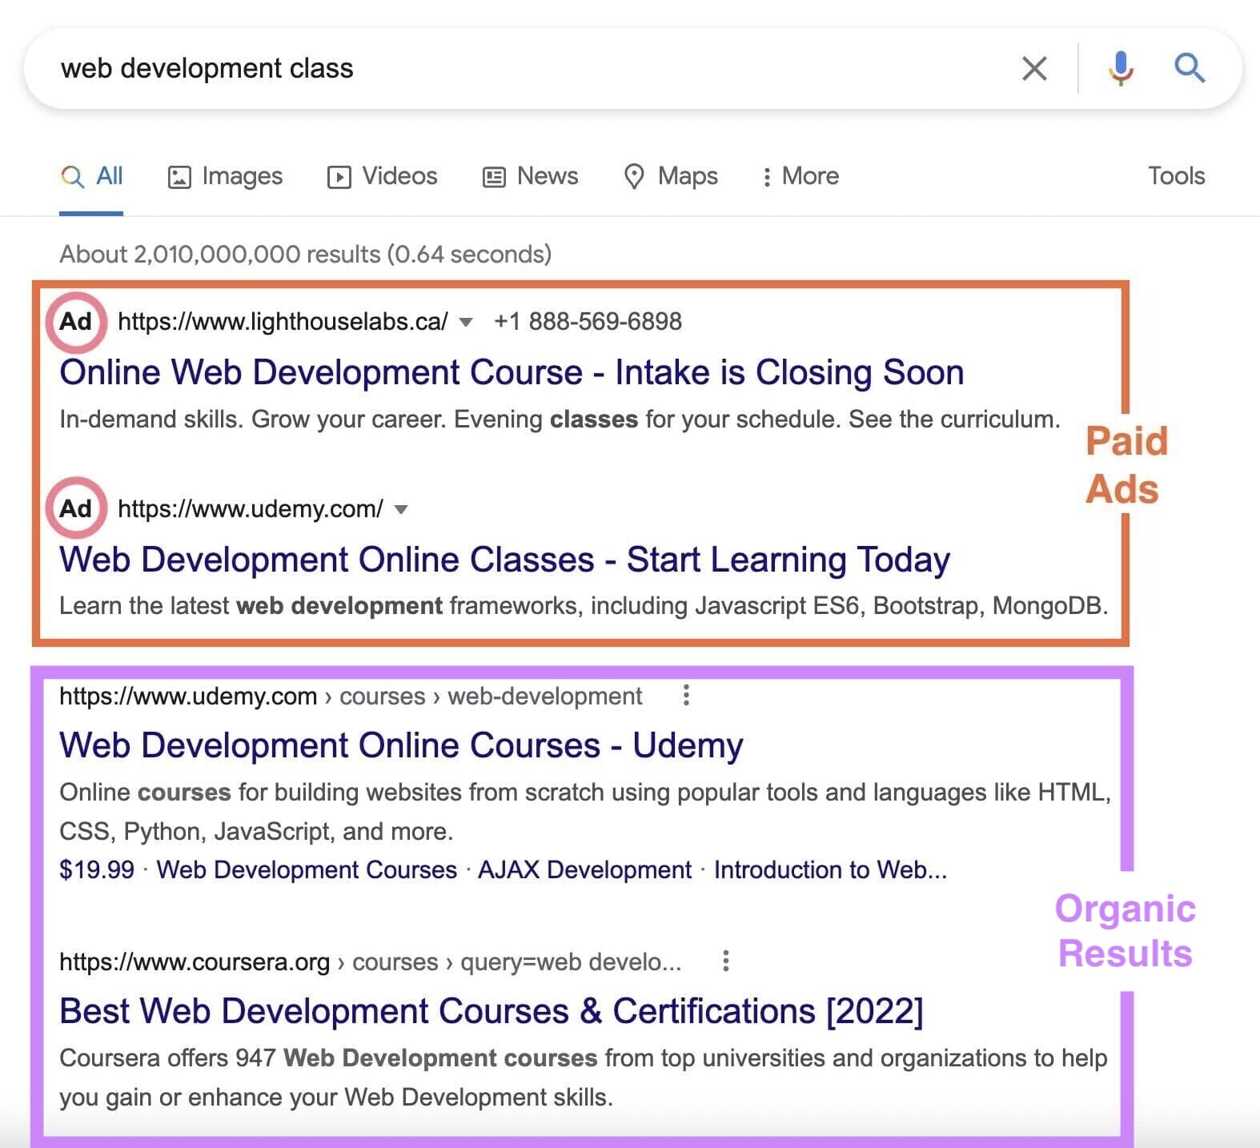Expand the More search categories menu

pyautogui.click(x=801, y=176)
